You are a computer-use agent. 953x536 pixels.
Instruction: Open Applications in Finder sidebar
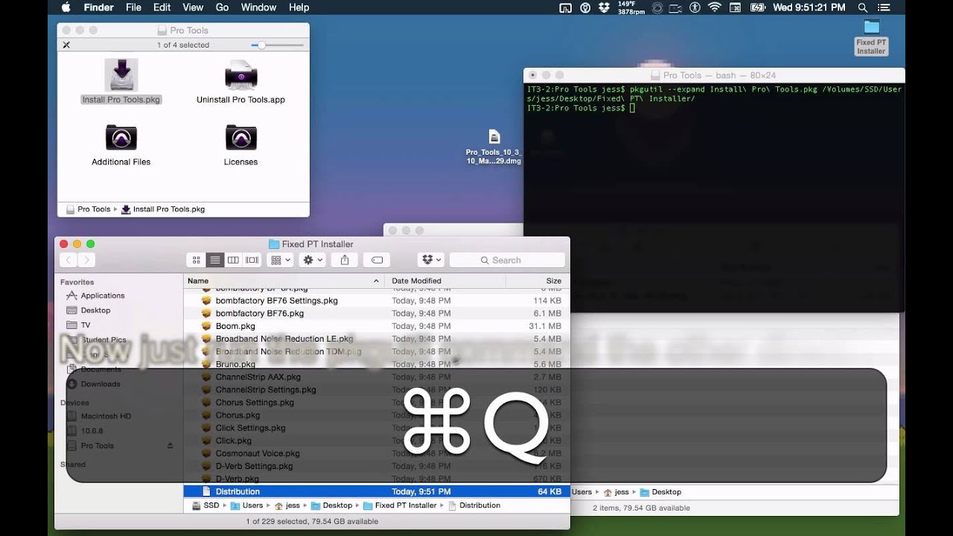[x=102, y=296]
